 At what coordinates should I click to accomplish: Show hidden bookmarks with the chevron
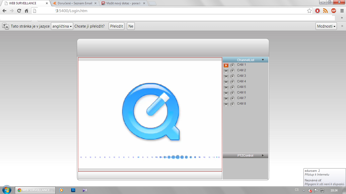[x=342, y=18]
